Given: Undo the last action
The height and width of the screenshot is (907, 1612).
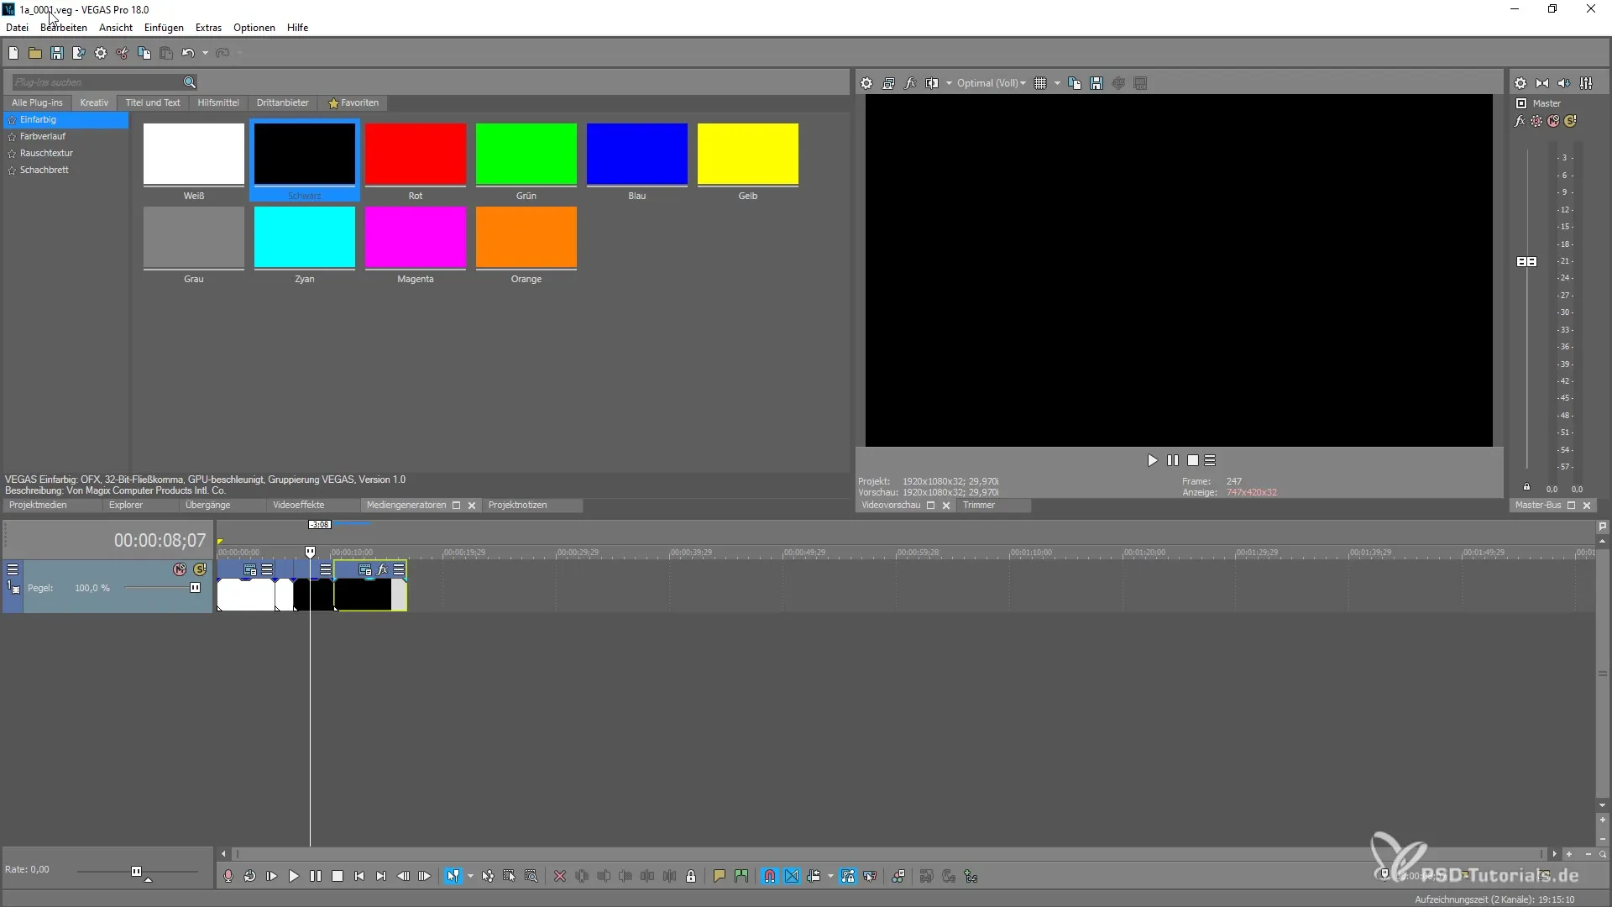Looking at the screenshot, I should click(187, 53).
